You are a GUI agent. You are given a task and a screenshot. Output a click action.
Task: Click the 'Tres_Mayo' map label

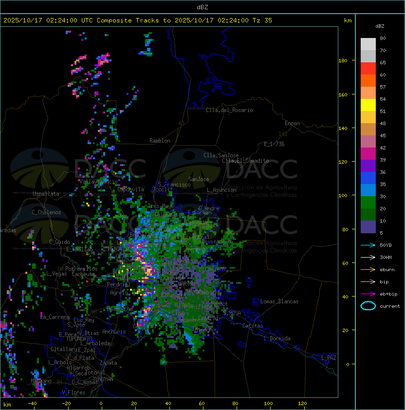(161, 206)
